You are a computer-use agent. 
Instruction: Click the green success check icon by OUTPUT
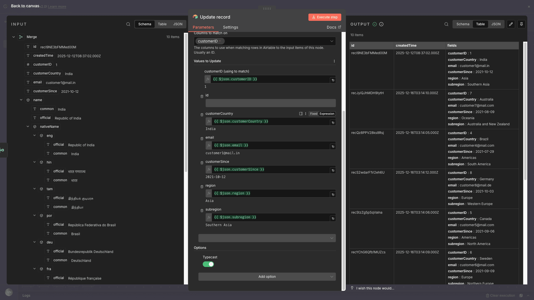click(x=375, y=24)
